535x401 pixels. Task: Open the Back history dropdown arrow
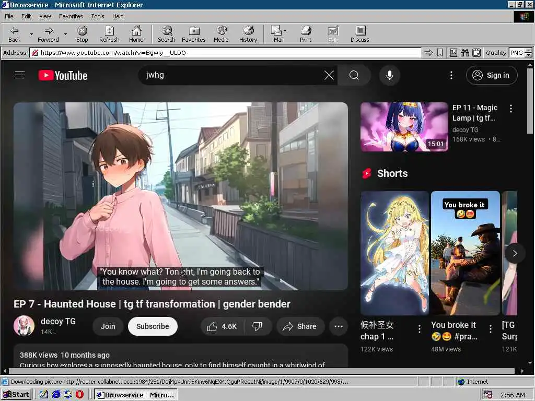tap(31, 34)
